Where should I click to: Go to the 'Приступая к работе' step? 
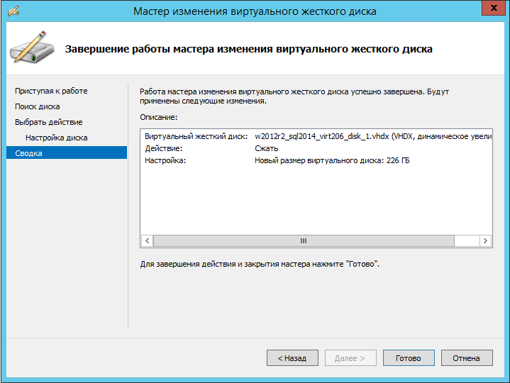tap(51, 91)
